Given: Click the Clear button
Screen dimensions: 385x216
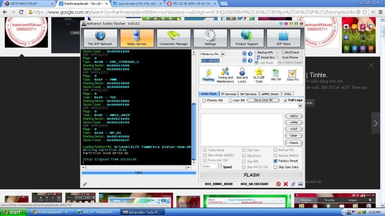Looking at the screenshot, I should (294, 136).
